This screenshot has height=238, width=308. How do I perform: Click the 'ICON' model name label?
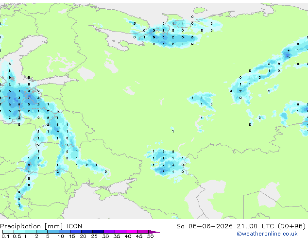(74, 226)
